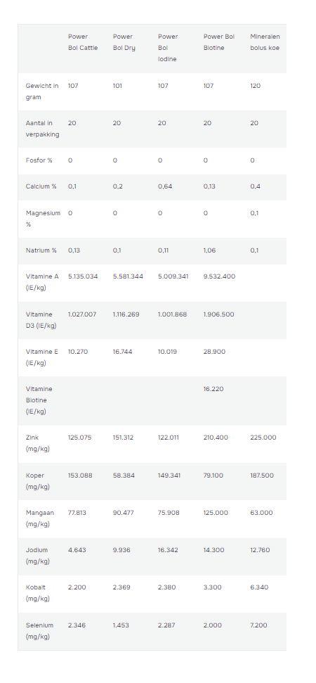This screenshot has width=316, height=683.
Task: Click the Vitamine Biotine value 16.220
Action: click(x=213, y=389)
